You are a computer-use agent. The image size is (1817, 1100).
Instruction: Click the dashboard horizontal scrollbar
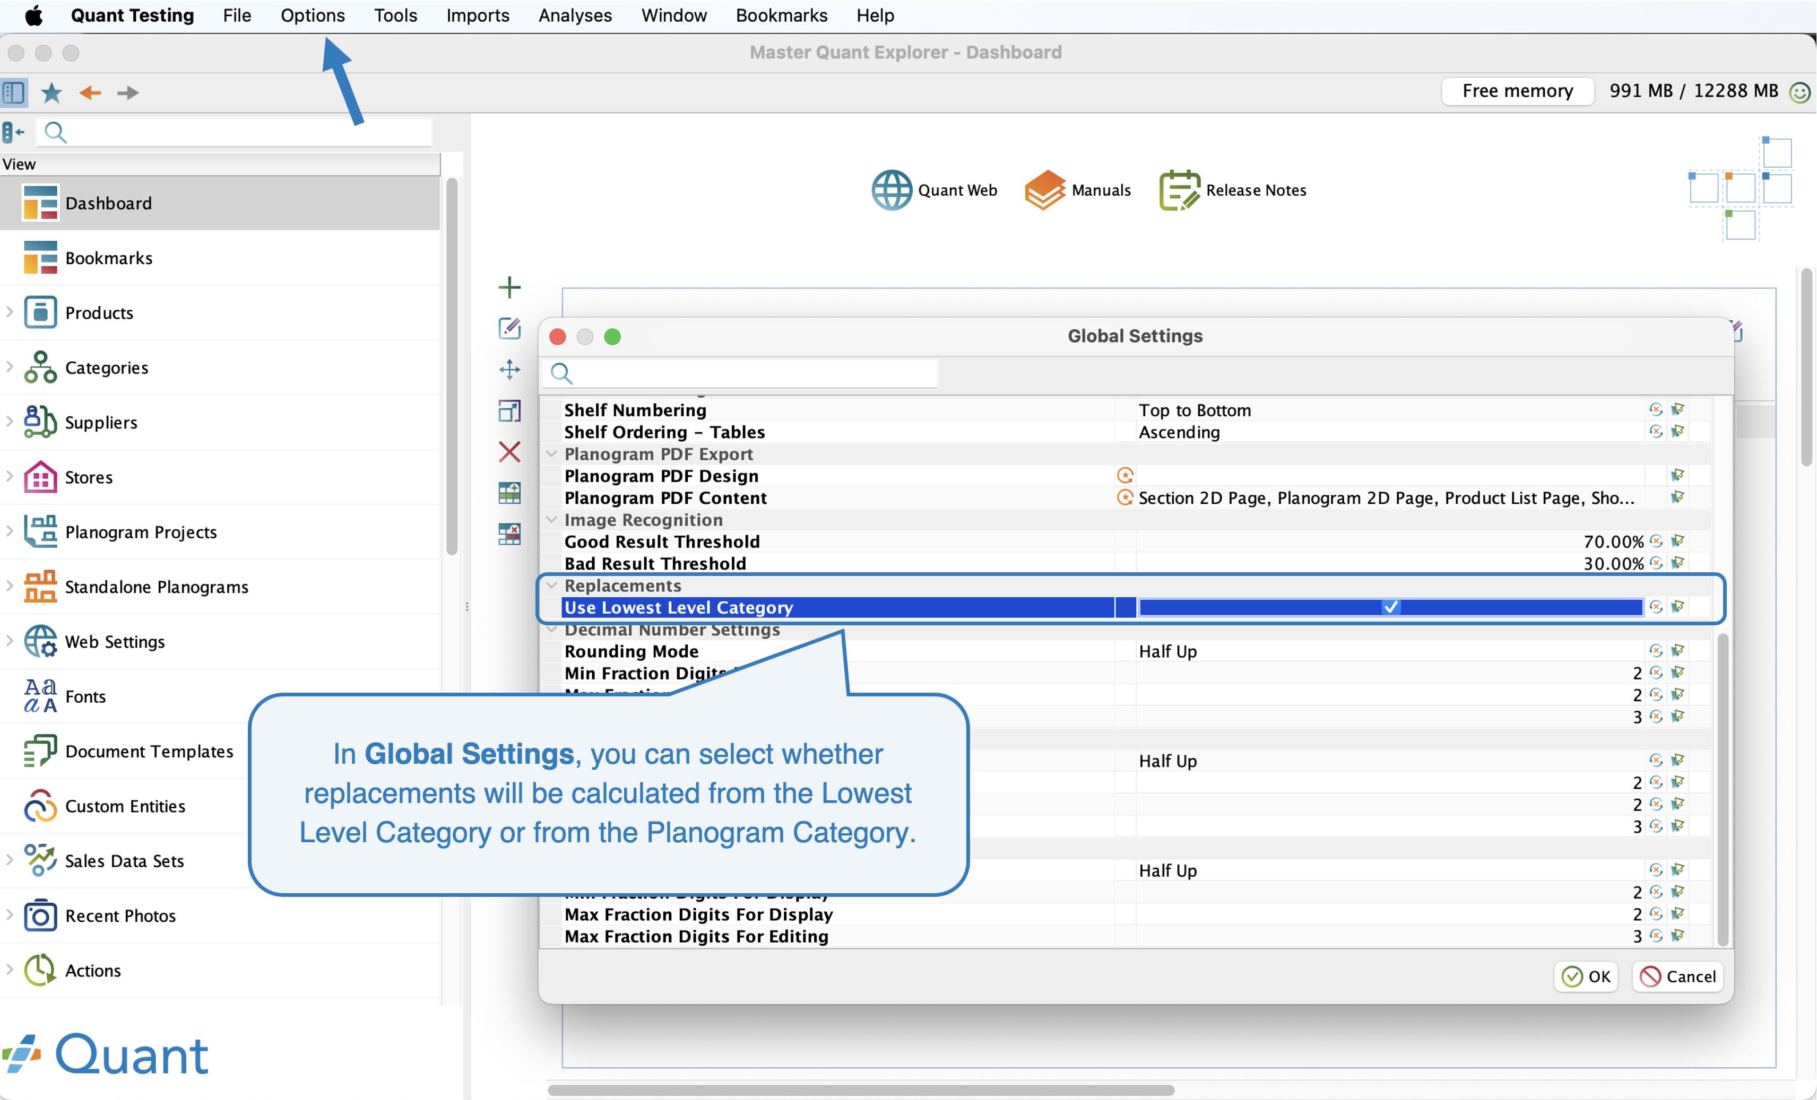coord(861,1090)
